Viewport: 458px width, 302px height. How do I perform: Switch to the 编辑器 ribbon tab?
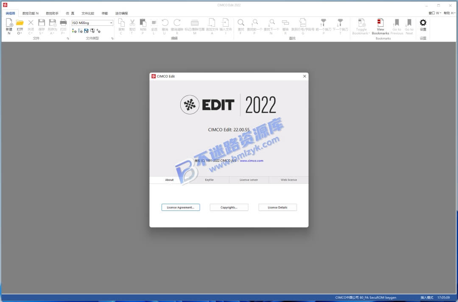pyautogui.click(x=11, y=13)
